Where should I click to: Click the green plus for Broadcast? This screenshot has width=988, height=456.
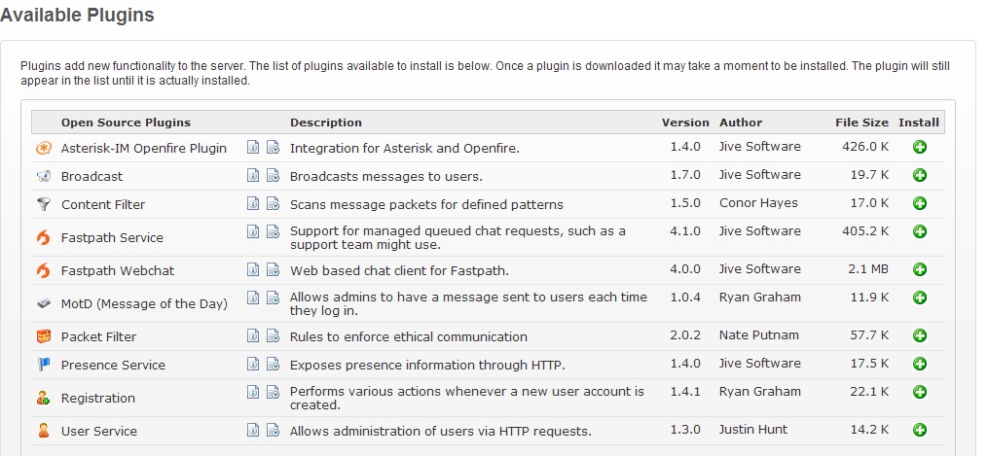pyautogui.click(x=919, y=176)
